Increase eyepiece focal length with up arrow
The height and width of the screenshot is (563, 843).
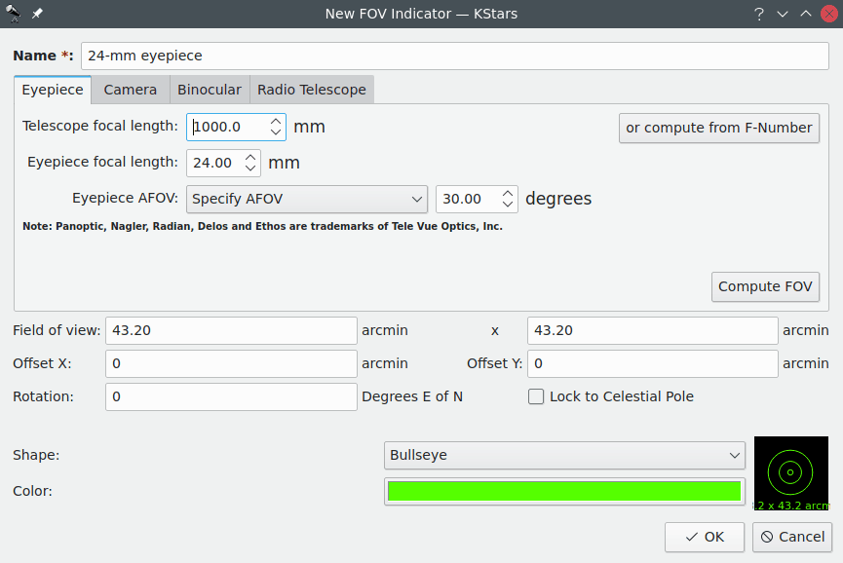[251, 157]
